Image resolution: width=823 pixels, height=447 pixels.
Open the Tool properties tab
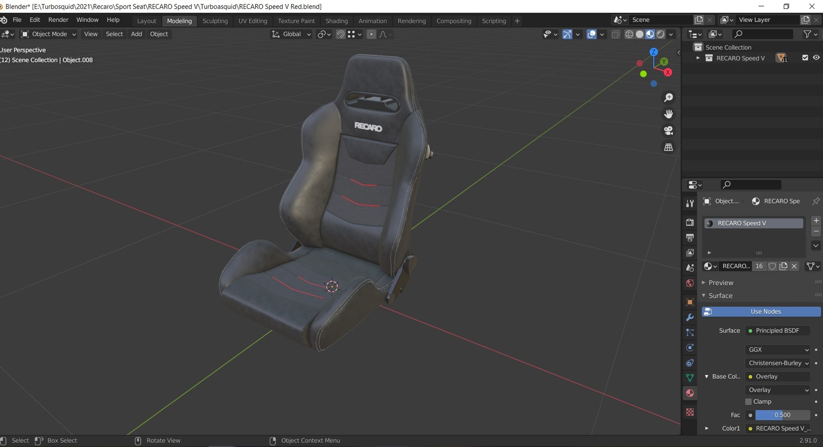[690, 203]
